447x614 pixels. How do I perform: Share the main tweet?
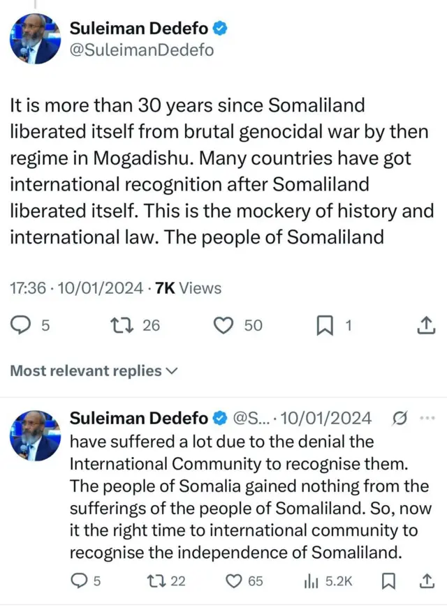pos(425,325)
